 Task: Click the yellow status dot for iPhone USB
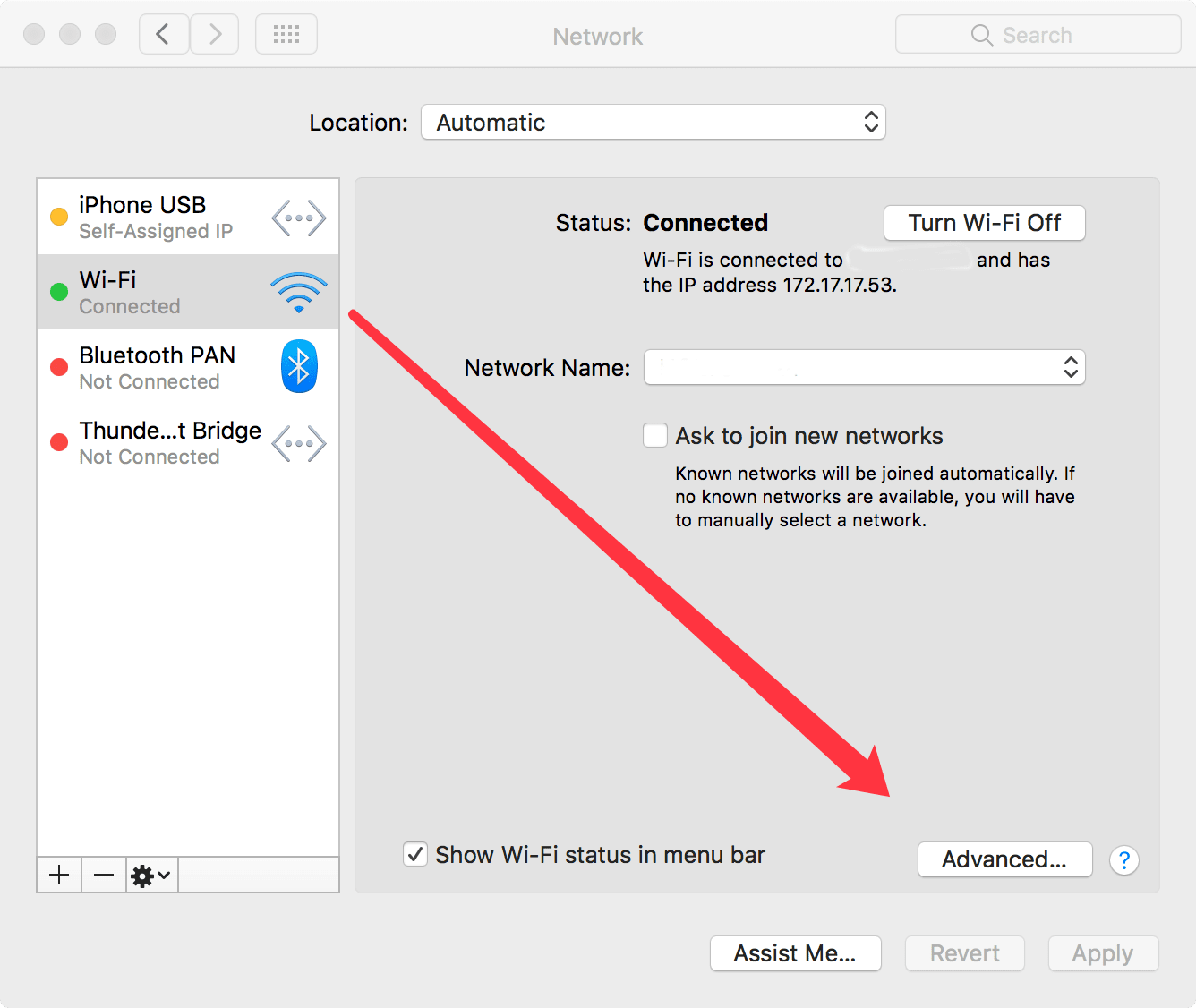click(59, 217)
